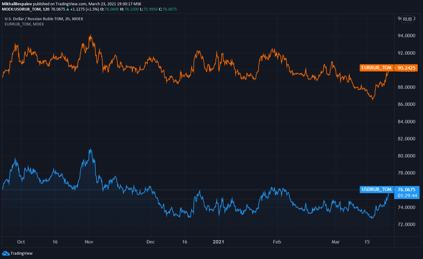The image size is (423, 259).
Task: Click the MOEX:USDRUB_TOM symbol title
Action: click(x=22, y=8)
